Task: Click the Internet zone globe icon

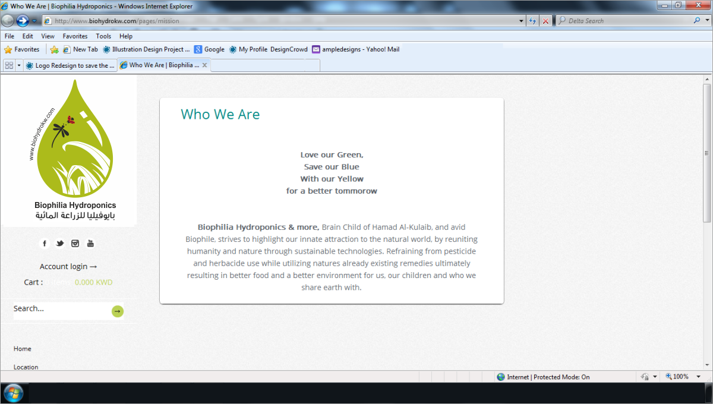Action: 501,377
